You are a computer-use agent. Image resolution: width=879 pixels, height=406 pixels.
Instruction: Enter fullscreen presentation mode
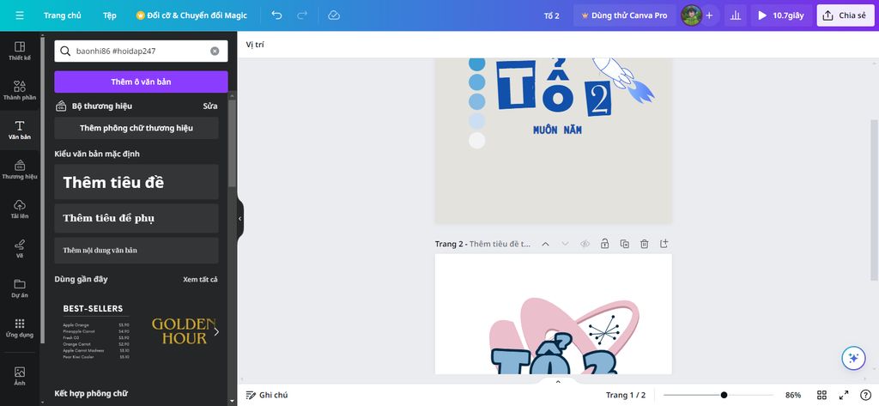[844, 395]
